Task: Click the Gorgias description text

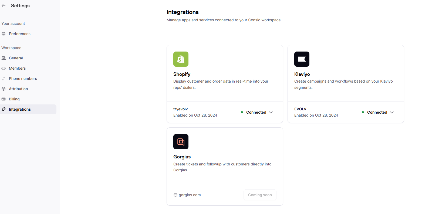Action: tap(222, 167)
